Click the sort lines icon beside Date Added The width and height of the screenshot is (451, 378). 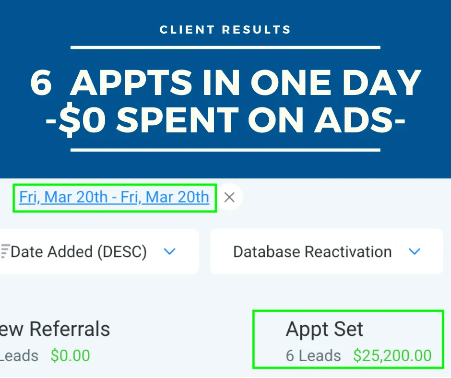point(5,251)
